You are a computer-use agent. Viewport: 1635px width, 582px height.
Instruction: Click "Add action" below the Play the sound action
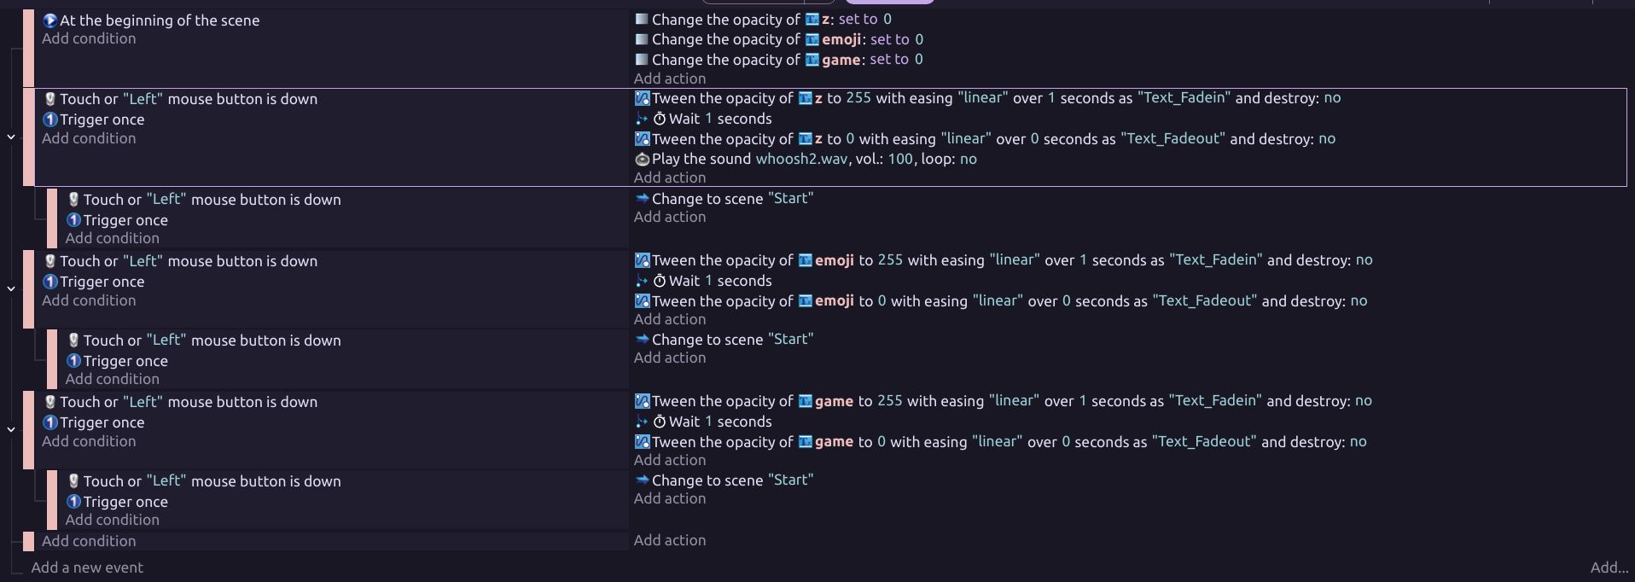pyautogui.click(x=670, y=178)
